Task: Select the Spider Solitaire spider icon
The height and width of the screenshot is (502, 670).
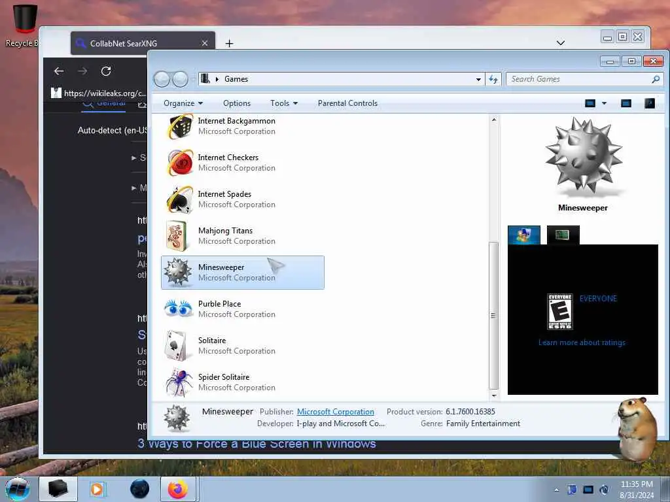Action: (x=178, y=382)
